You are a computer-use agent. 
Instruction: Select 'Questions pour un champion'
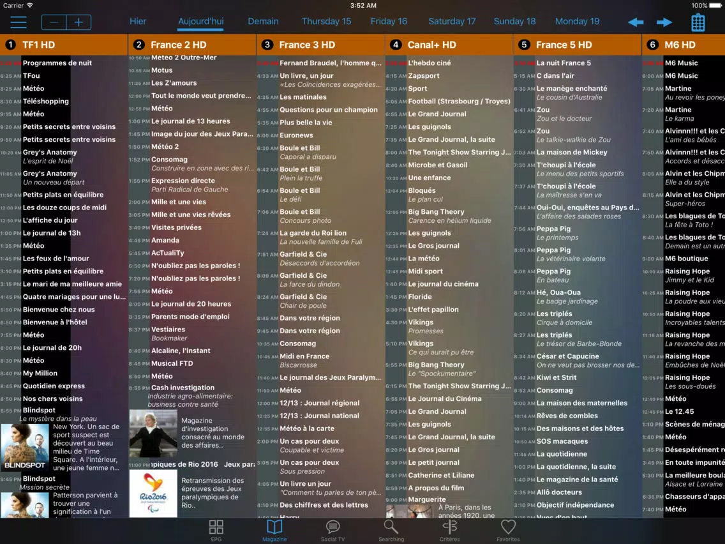pyautogui.click(x=329, y=110)
